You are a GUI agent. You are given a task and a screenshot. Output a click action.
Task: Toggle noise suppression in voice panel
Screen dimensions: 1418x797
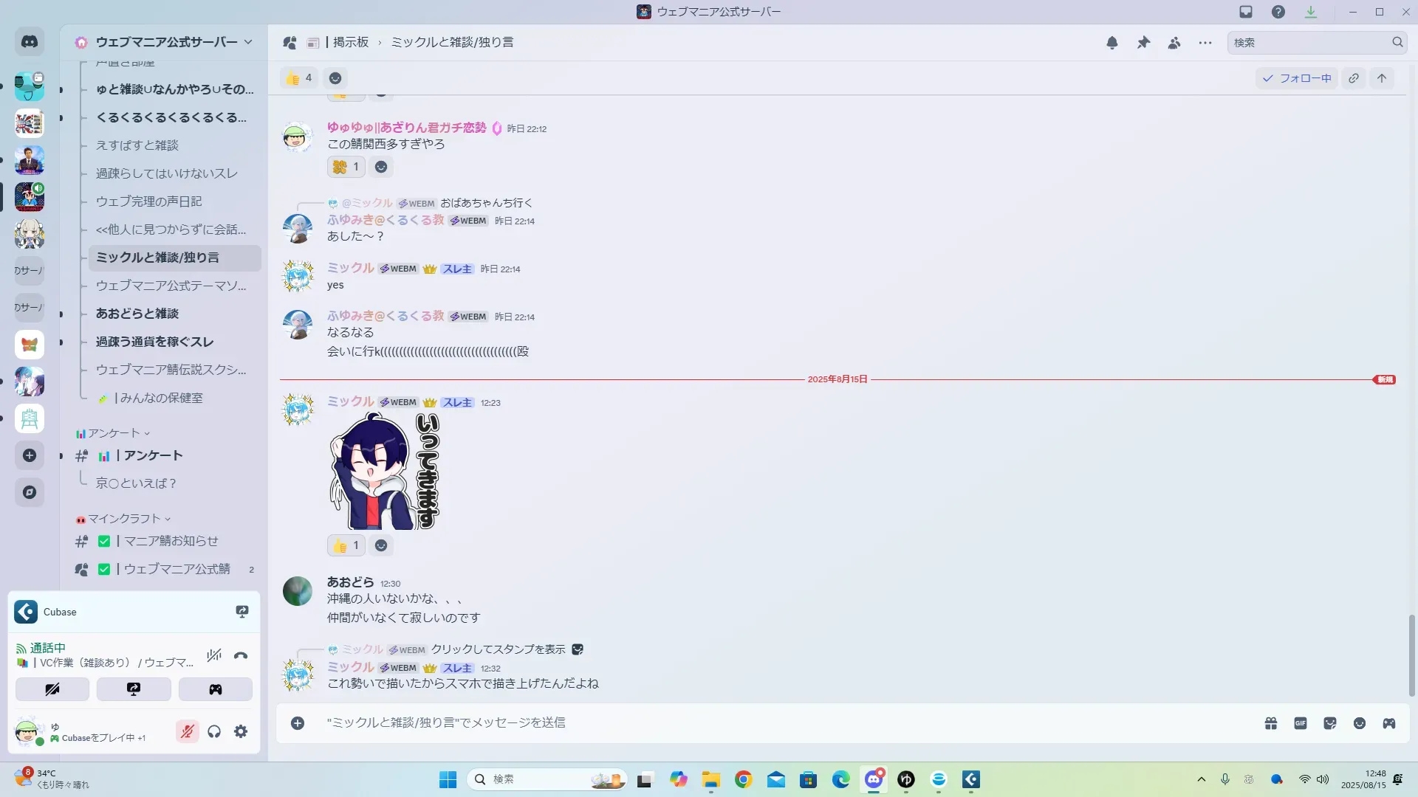[214, 655]
